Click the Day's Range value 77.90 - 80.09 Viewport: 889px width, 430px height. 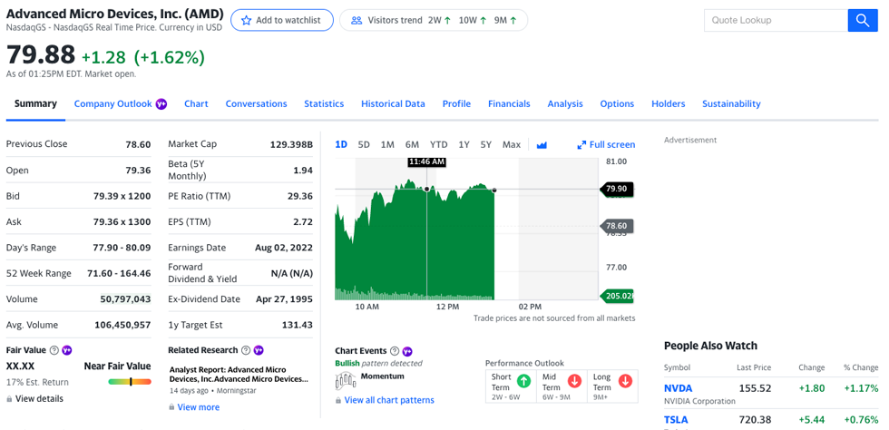[122, 248]
